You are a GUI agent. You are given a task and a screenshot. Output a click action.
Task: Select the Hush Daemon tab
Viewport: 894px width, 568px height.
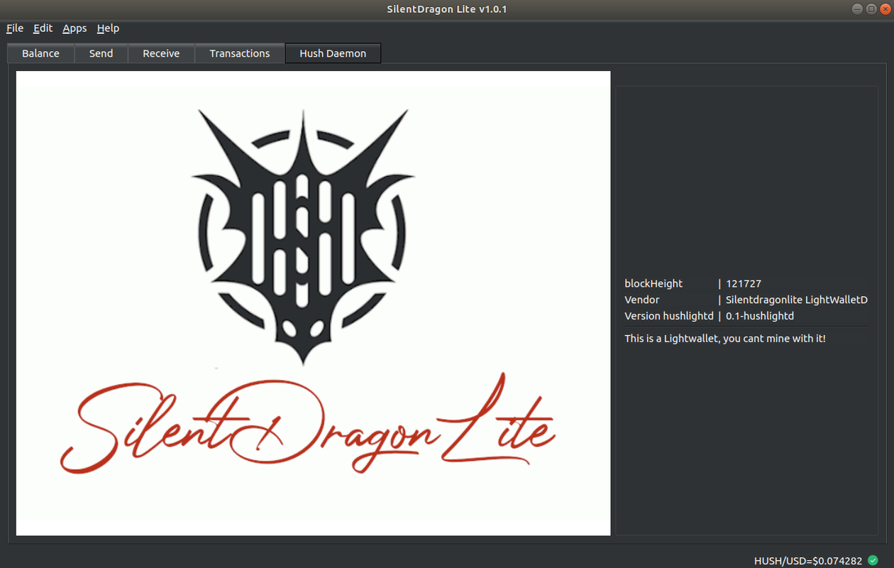(x=333, y=53)
